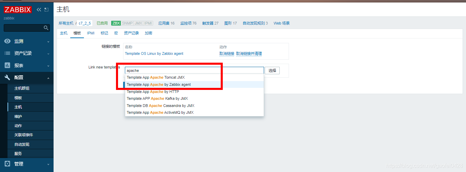Click the JMX availability badge
466x172 pixels.
pos(139,23)
